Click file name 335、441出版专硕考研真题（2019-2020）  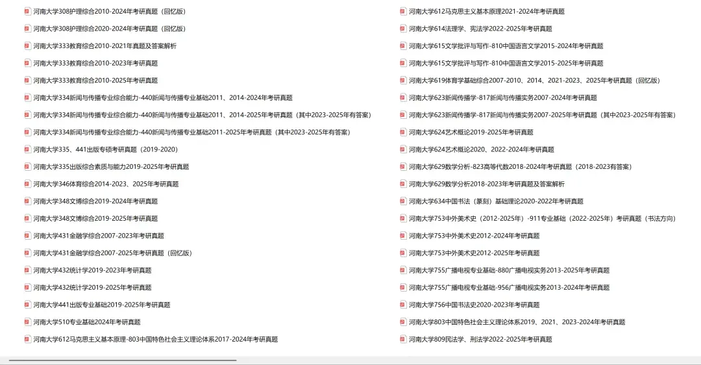(x=106, y=149)
